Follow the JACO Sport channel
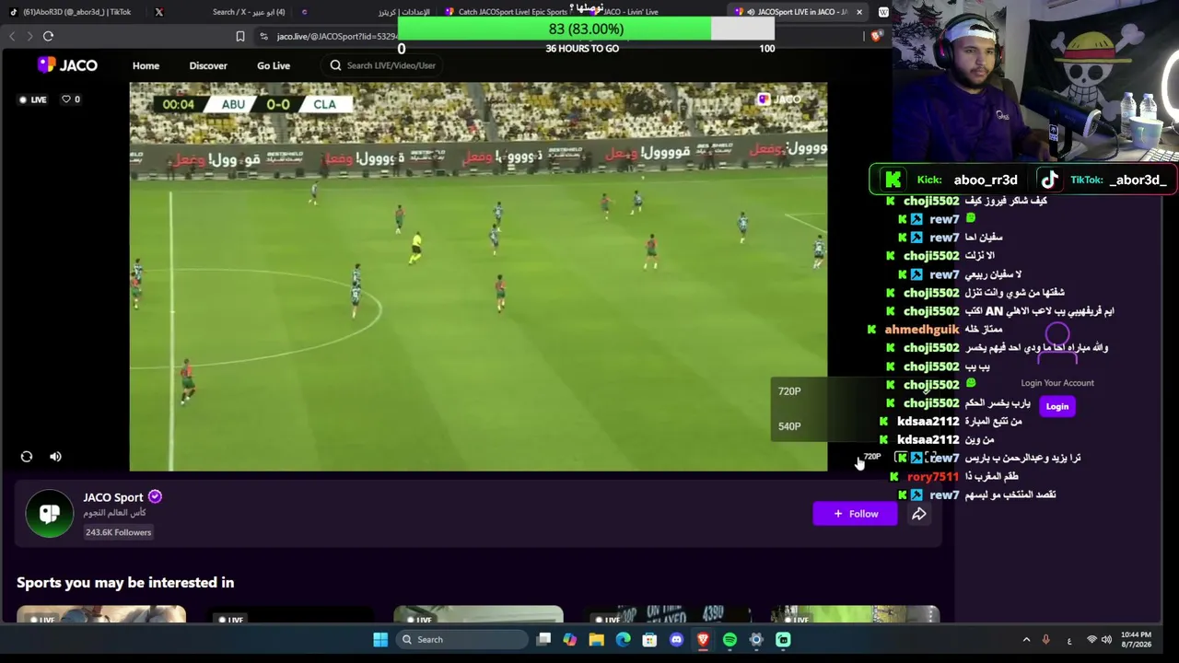The height and width of the screenshot is (663, 1179). coord(856,514)
